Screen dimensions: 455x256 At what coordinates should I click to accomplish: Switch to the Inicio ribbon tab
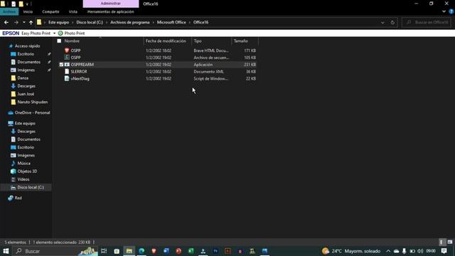[28, 11]
